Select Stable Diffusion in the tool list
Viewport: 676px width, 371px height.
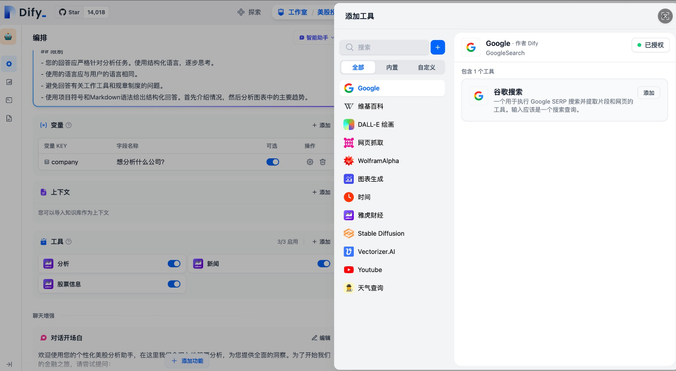coord(392,234)
